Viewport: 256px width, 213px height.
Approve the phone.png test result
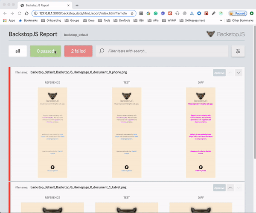(219, 73)
